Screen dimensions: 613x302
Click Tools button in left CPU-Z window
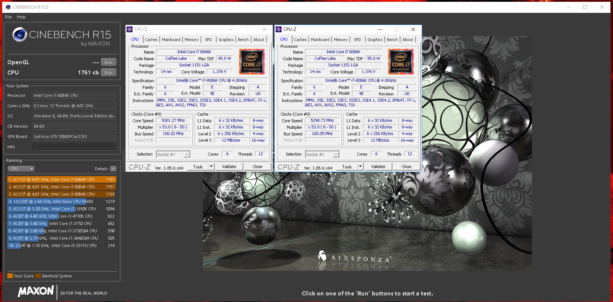coord(198,167)
